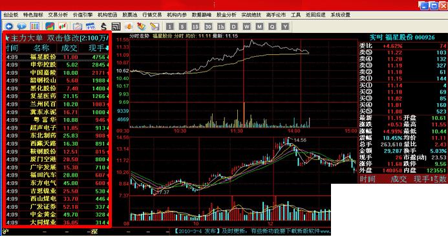Viewport: 448px width, 236px height.
Task: Open the F10 company info icon
Action: coord(91,26)
